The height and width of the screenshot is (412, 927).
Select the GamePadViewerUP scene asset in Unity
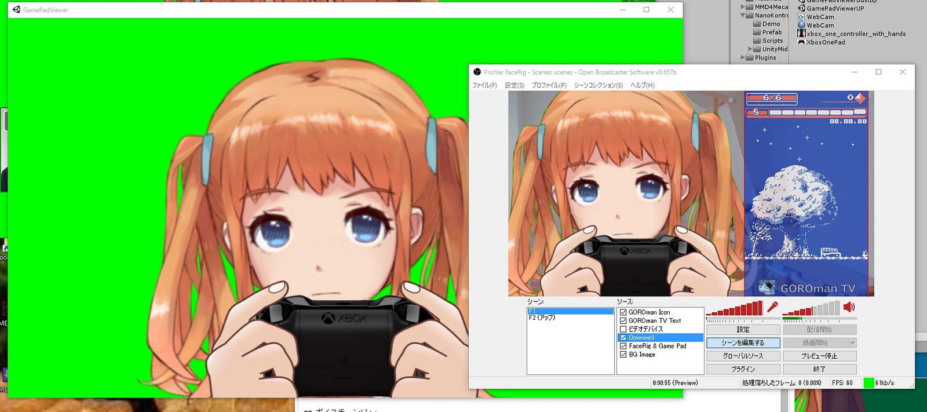pyautogui.click(x=831, y=8)
